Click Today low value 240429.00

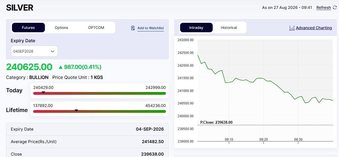43,88
